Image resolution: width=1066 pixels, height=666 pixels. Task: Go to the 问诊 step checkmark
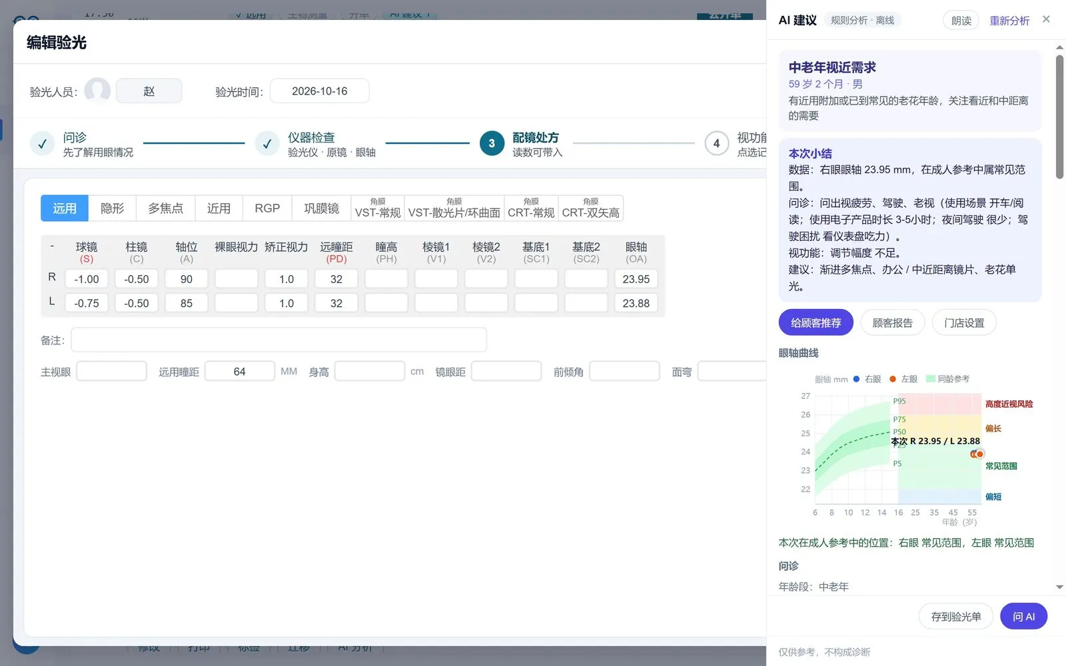click(42, 143)
